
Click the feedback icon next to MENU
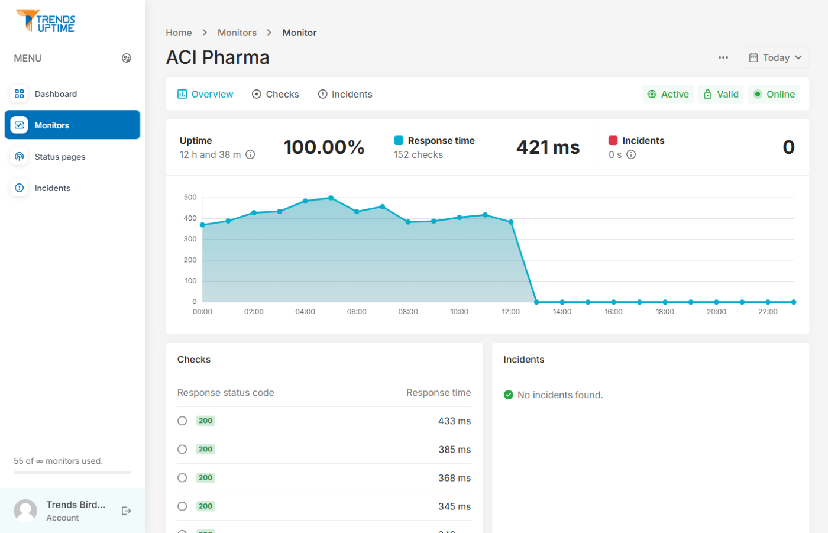(127, 58)
